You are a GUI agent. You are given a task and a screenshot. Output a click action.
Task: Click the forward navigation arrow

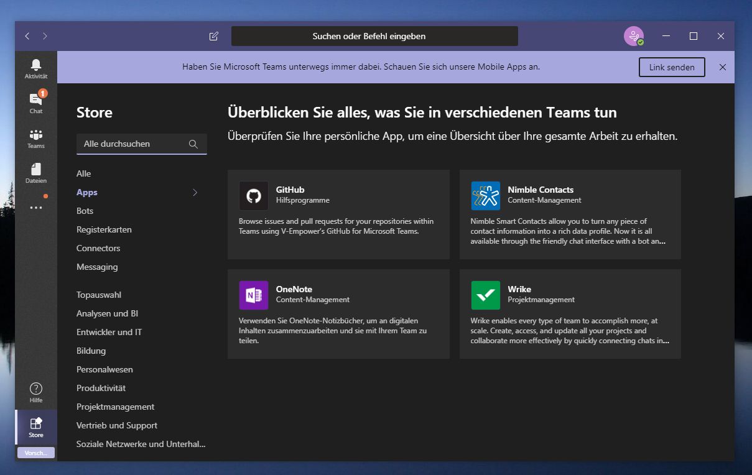[x=45, y=36]
